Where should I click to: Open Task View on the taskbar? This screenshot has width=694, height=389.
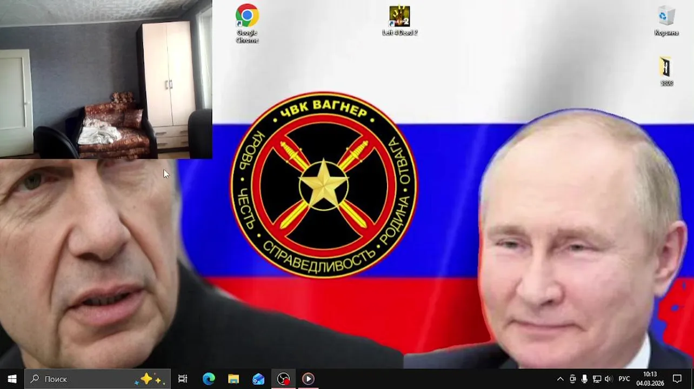(x=183, y=379)
